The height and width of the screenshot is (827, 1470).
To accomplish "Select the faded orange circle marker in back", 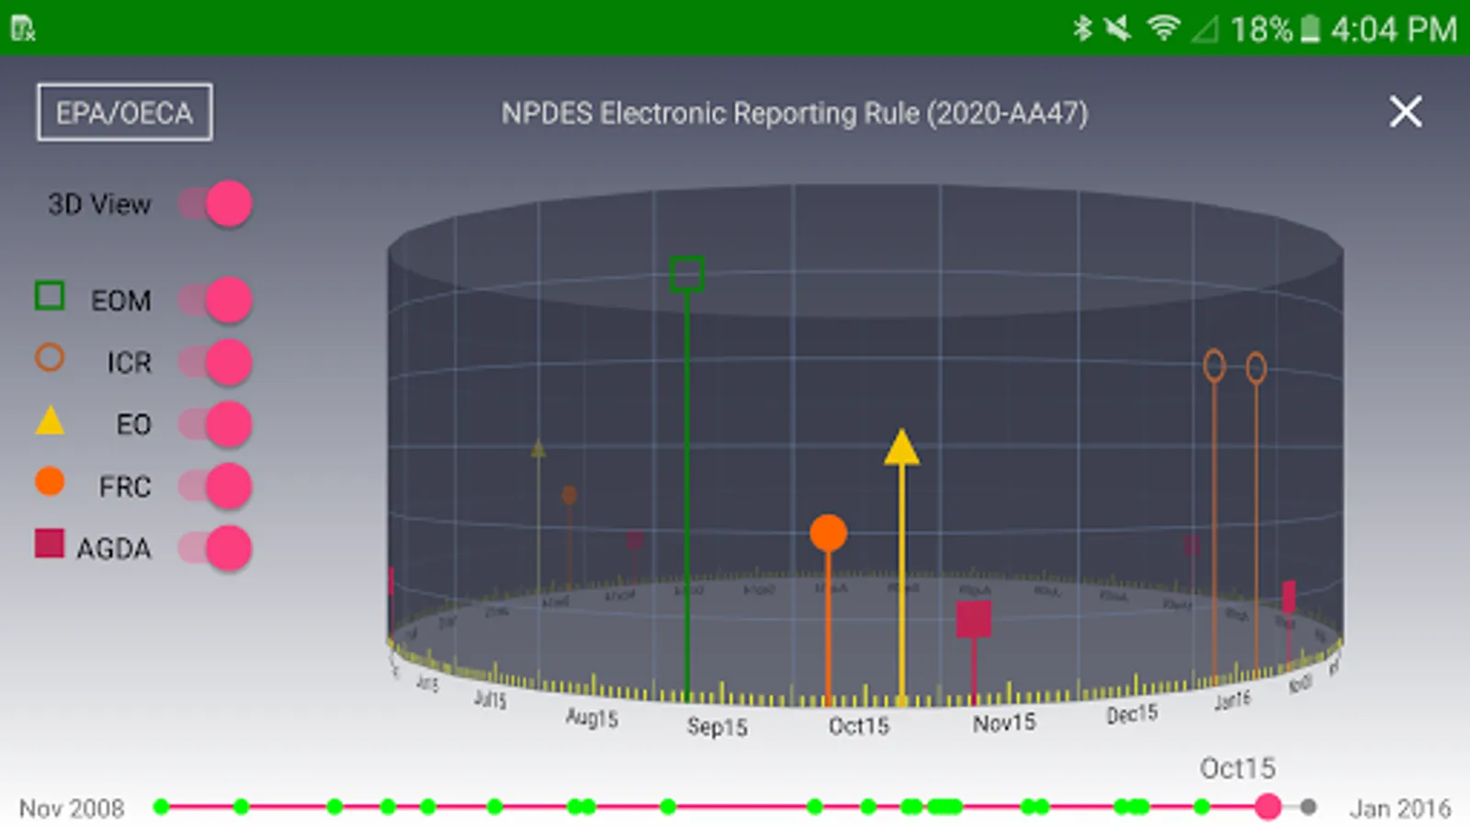I will pyautogui.click(x=570, y=495).
